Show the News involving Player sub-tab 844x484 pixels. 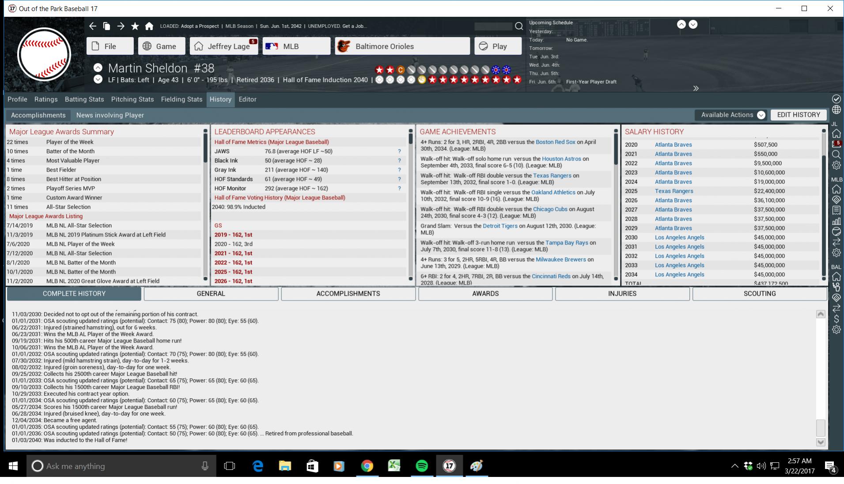pos(110,115)
